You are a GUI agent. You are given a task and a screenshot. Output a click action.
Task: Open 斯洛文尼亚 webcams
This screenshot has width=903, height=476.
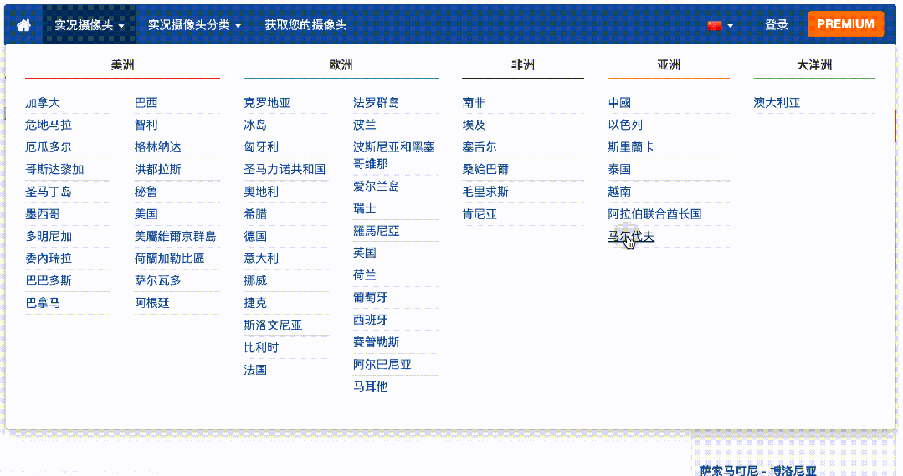(x=273, y=325)
